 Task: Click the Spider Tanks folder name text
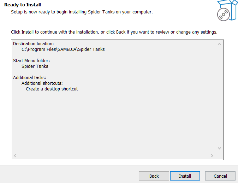pyautogui.click(x=35, y=66)
